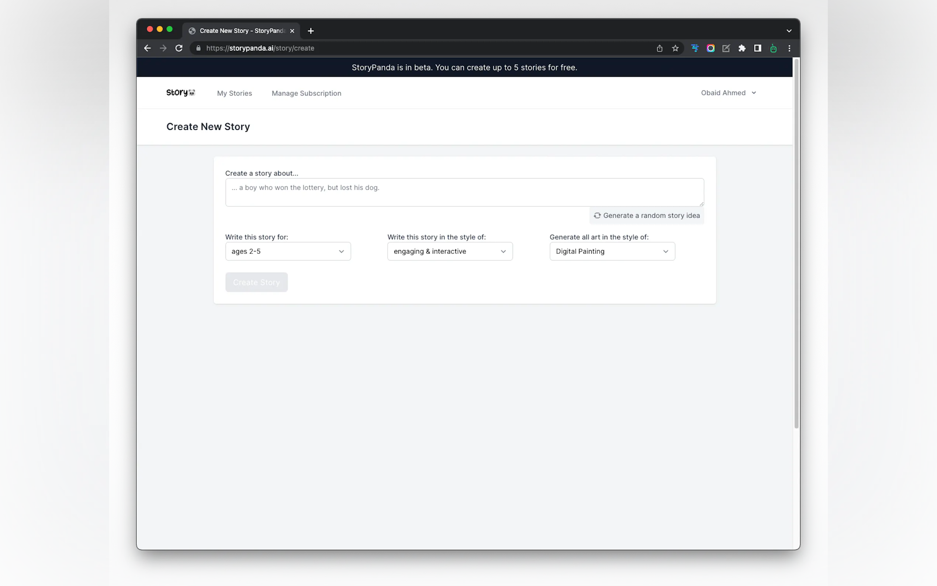Reload the page with refresh icon
The height and width of the screenshot is (586, 937).
point(179,48)
